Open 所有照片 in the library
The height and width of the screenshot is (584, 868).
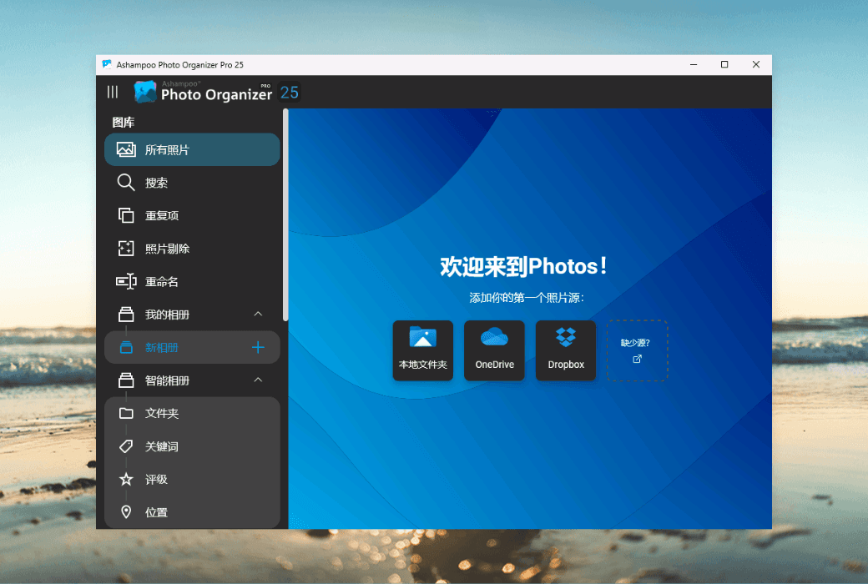(x=192, y=149)
